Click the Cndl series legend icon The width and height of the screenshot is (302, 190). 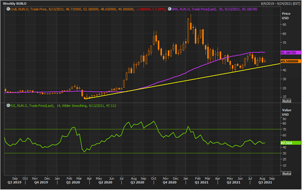(x=8, y=9)
